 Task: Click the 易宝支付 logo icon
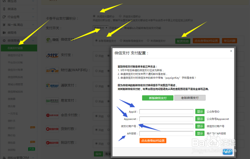[52, 101]
